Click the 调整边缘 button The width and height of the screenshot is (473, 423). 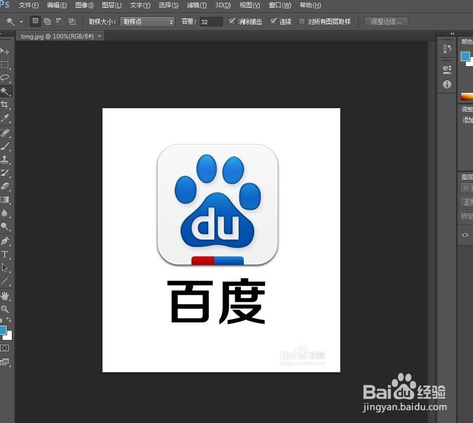coord(386,22)
